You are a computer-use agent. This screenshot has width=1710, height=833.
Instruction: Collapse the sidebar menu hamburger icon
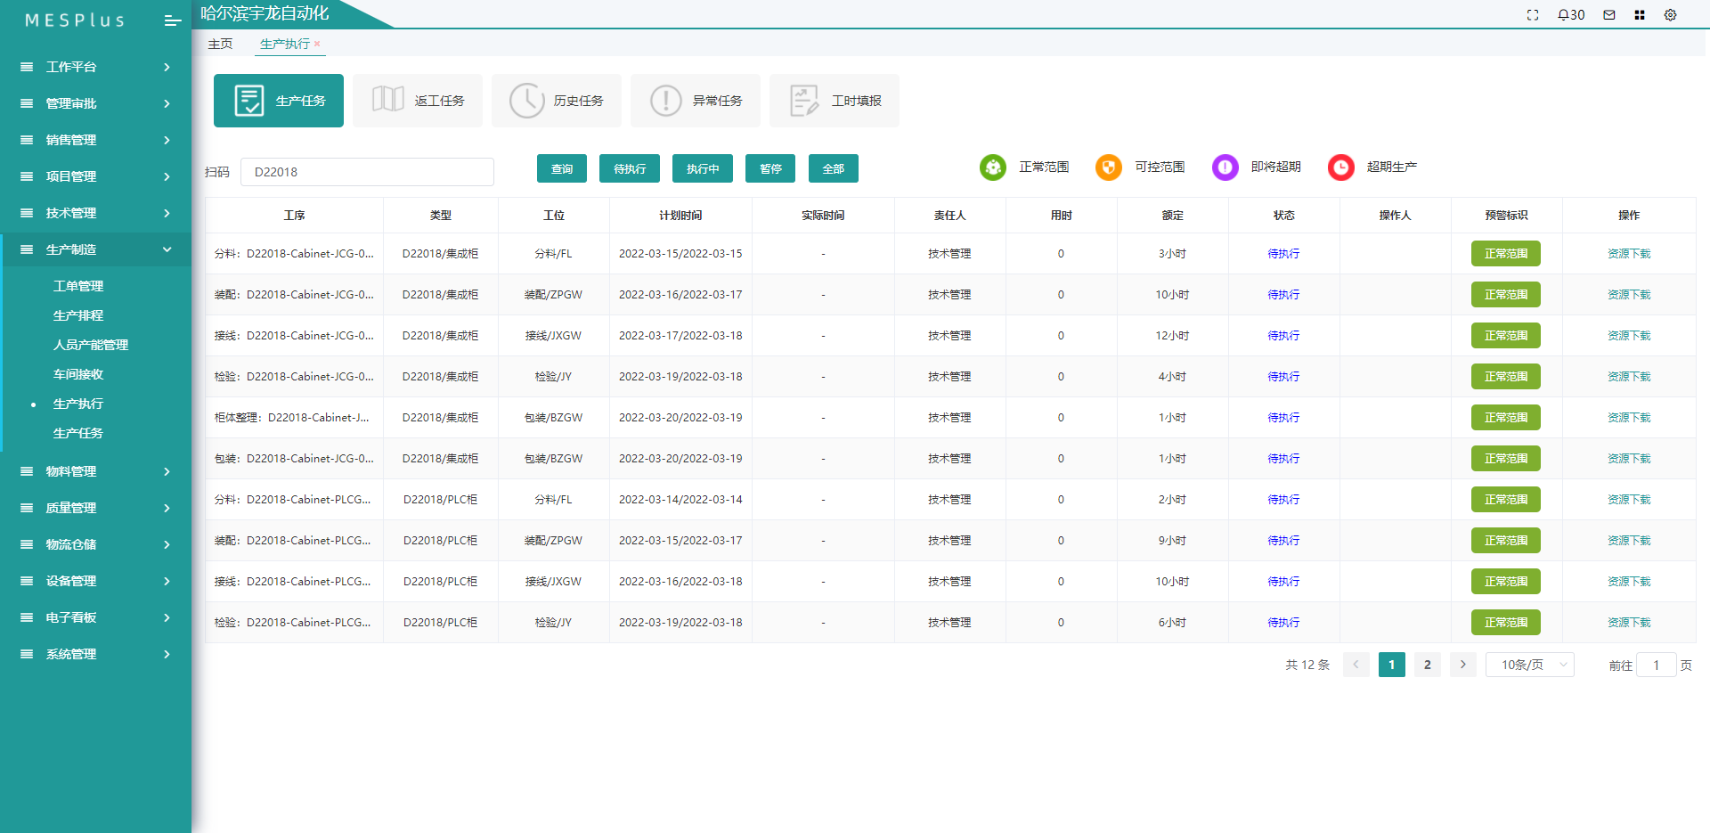click(173, 20)
